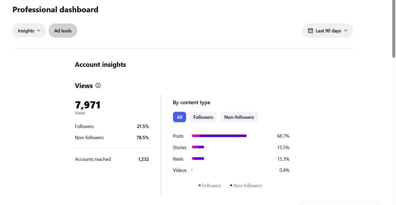This screenshot has height=205, width=396.
Task: Click the Professional dashboard heading
Action: 55,9
